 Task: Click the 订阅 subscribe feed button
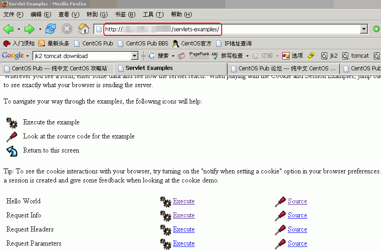click(262, 56)
